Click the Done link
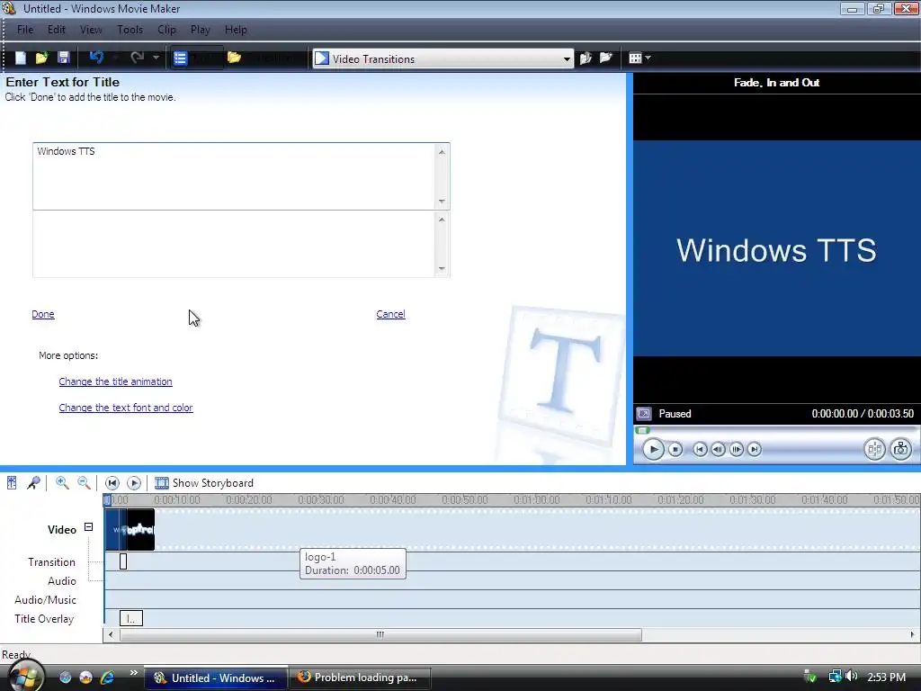 43,314
